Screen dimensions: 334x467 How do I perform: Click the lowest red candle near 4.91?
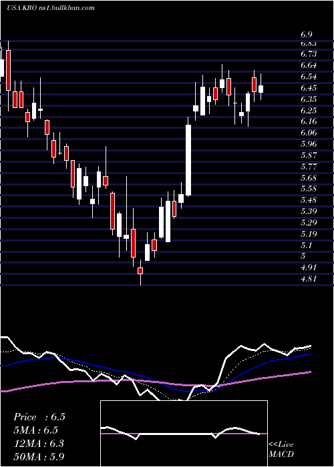(140, 271)
